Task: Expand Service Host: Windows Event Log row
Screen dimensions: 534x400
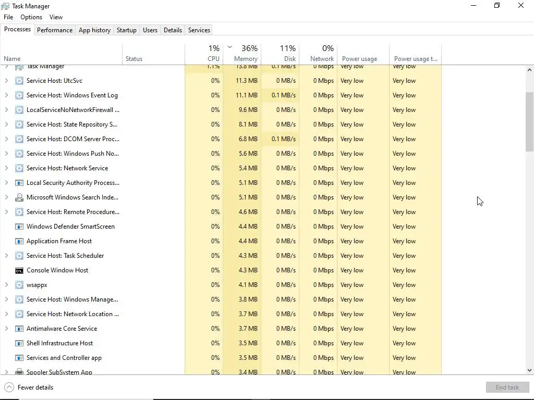Action: tap(6, 95)
